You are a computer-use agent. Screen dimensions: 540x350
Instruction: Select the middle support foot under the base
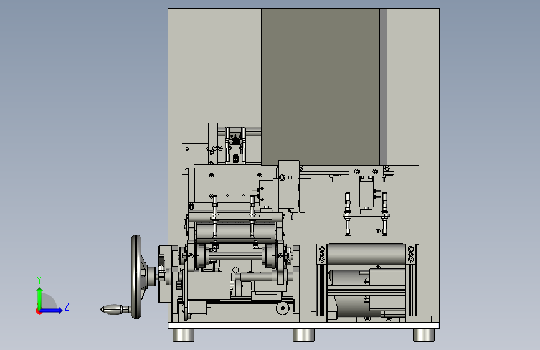click(303, 335)
